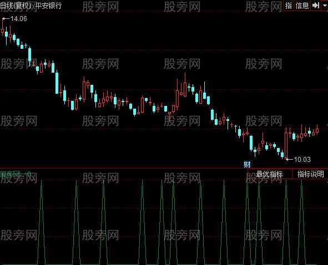Switch to the 最优指标 tab
The image size is (328, 265).
(x=269, y=174)
